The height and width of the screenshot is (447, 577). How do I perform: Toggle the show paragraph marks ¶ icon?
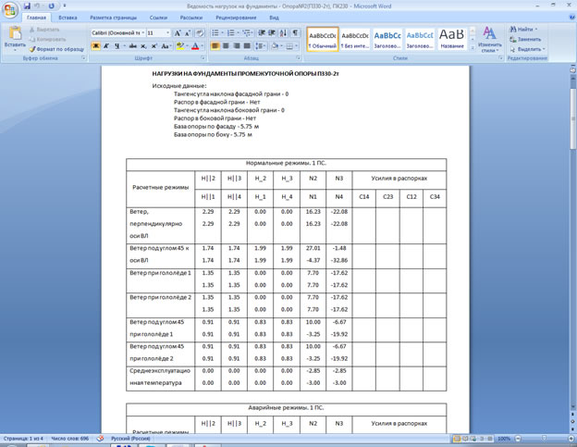pos(295,33)
